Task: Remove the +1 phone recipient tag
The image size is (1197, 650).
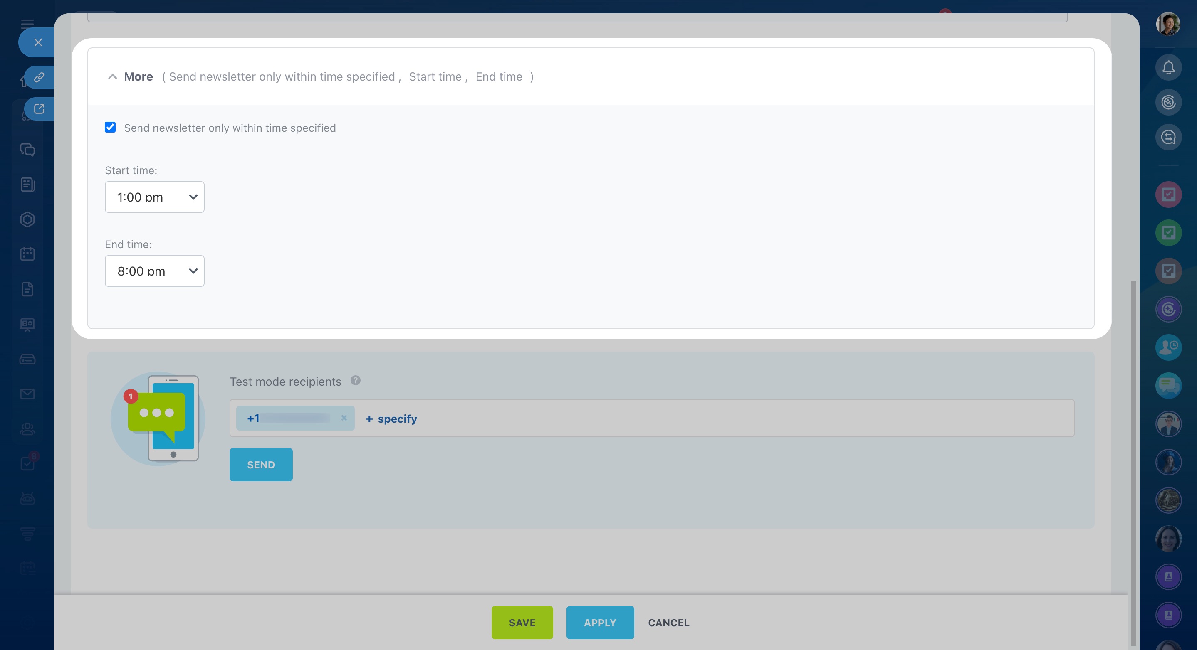Action: point(344,418)
